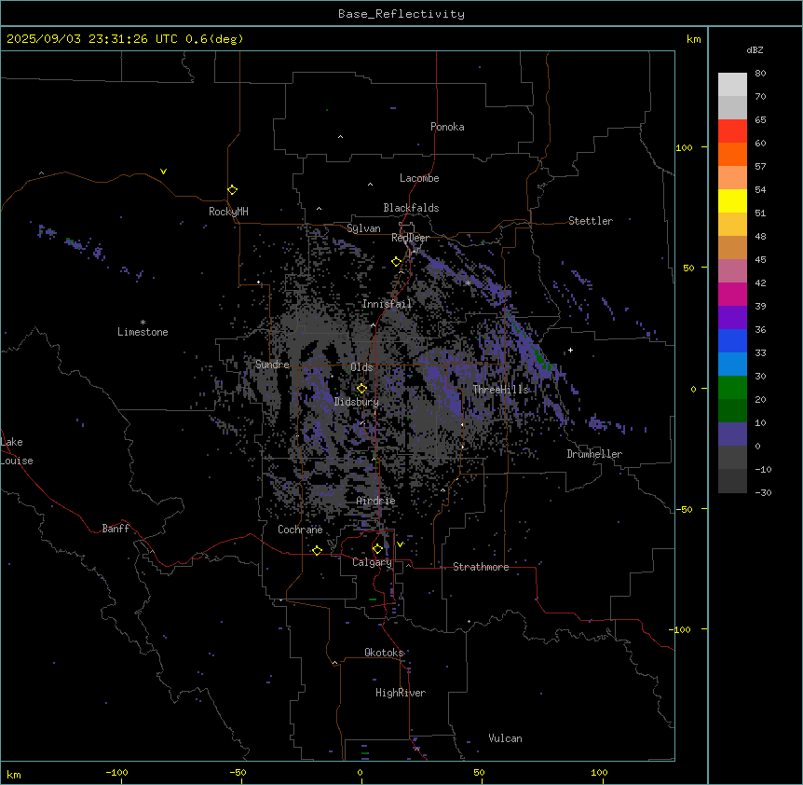The height and width of the screenshot is (785, 803).
Task: Click the blue 36 dBZ legend swatch
Action: (x=732, y=340)
